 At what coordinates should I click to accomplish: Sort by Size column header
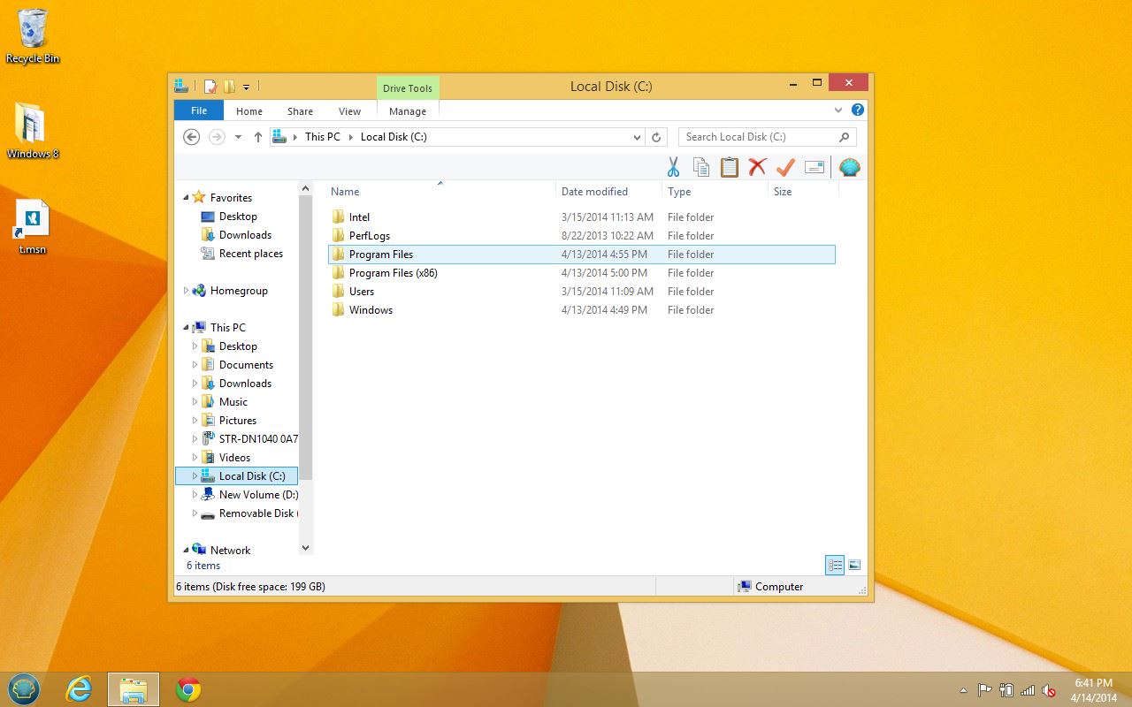coord(802,192)
